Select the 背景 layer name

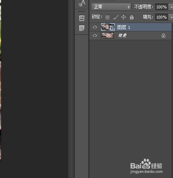click(123, 35)
